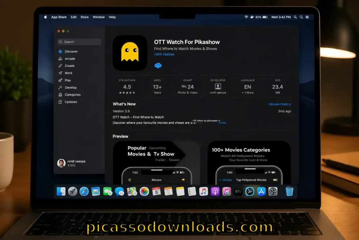Click the 23.4 MB size info

pyautogui.click(x=278, y=87)
